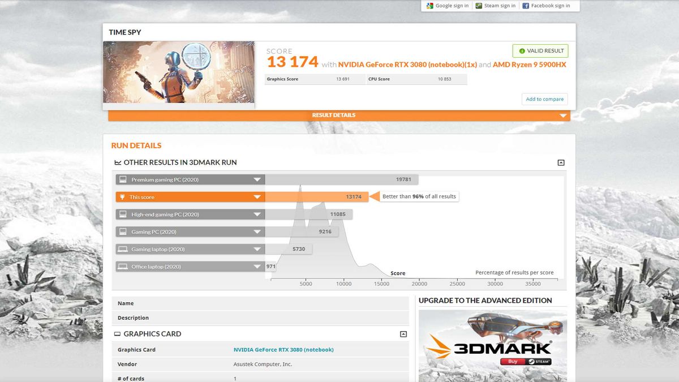Screen dimensions: 679x382
Task: Click the # of cards row
Action: click(260, 378)
